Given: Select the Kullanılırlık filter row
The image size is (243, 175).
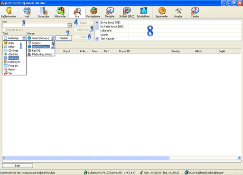Looking at the screenshot, I should coord(170,30).
